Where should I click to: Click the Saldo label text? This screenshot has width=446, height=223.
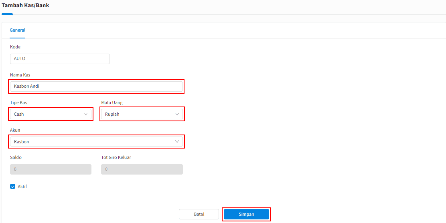(x=16, y=157)
